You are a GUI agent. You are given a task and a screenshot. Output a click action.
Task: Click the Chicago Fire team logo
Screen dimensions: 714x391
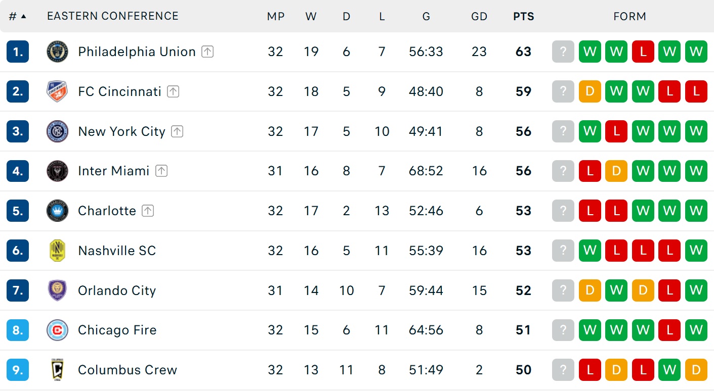pos(57,330)
